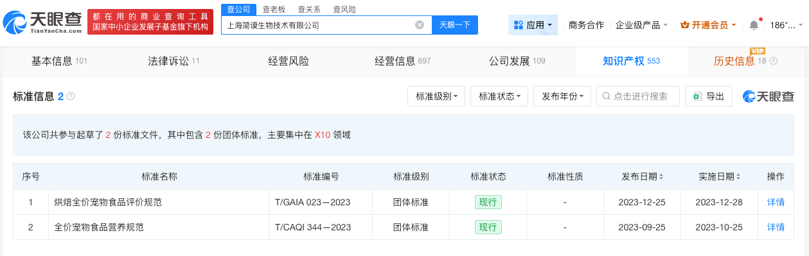Click the 现行 status tag in row 2
Viewport: 809px width, 256px height.
tap(488, 227)
